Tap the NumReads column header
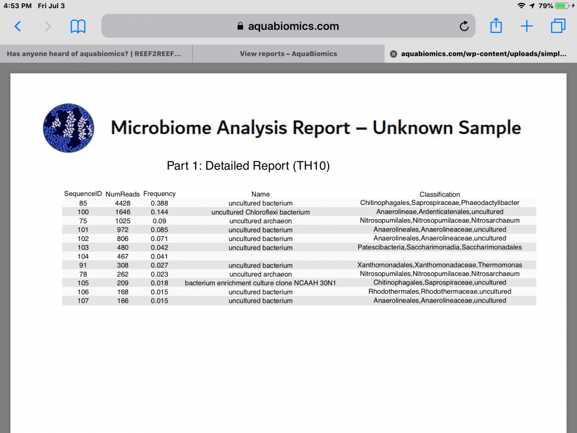The height and width of the screenshot is (433, 577). [x=123, y=194]
